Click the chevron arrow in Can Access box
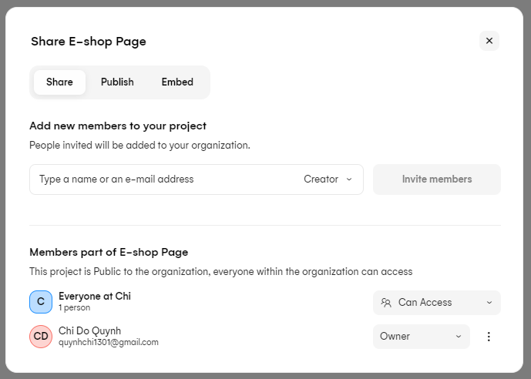This screenshot has height=379, width=531. (x=489, y=303)
